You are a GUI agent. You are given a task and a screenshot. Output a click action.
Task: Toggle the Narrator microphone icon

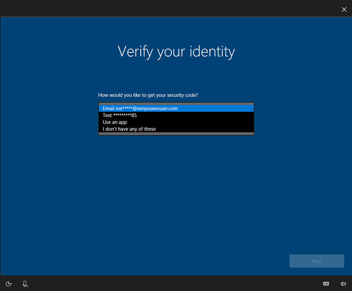[25, 284]
